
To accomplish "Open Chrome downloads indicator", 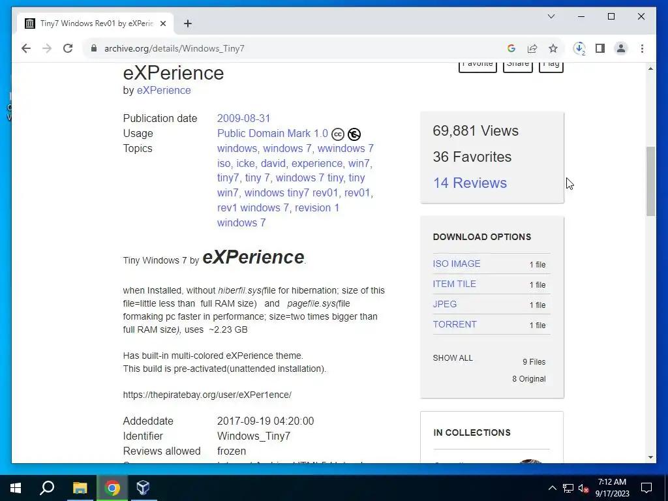I will [x=579, y=48].
